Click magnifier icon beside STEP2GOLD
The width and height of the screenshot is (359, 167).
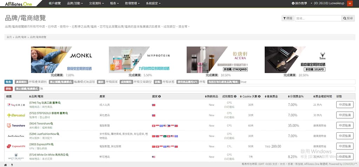tap(67, 113)
